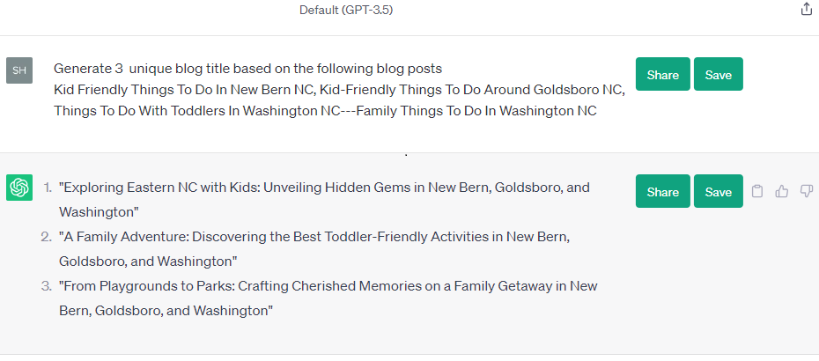The image size is (819, 361).
Task: Click the green ChatGPT logo avatar
Action: click(x=19, y=188)
